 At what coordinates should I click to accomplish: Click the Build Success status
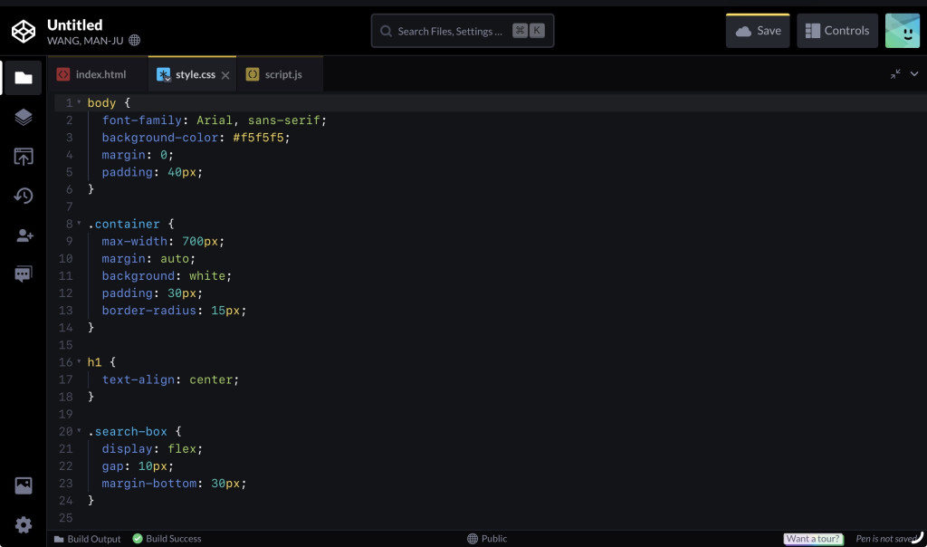[x=167, y=539]
